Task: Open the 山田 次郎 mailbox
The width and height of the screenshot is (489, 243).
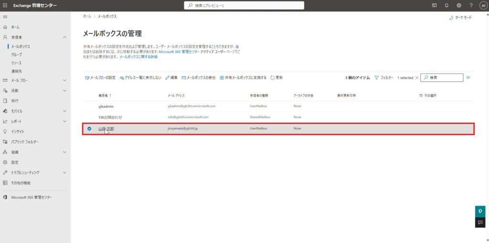Action: point(106,128)
